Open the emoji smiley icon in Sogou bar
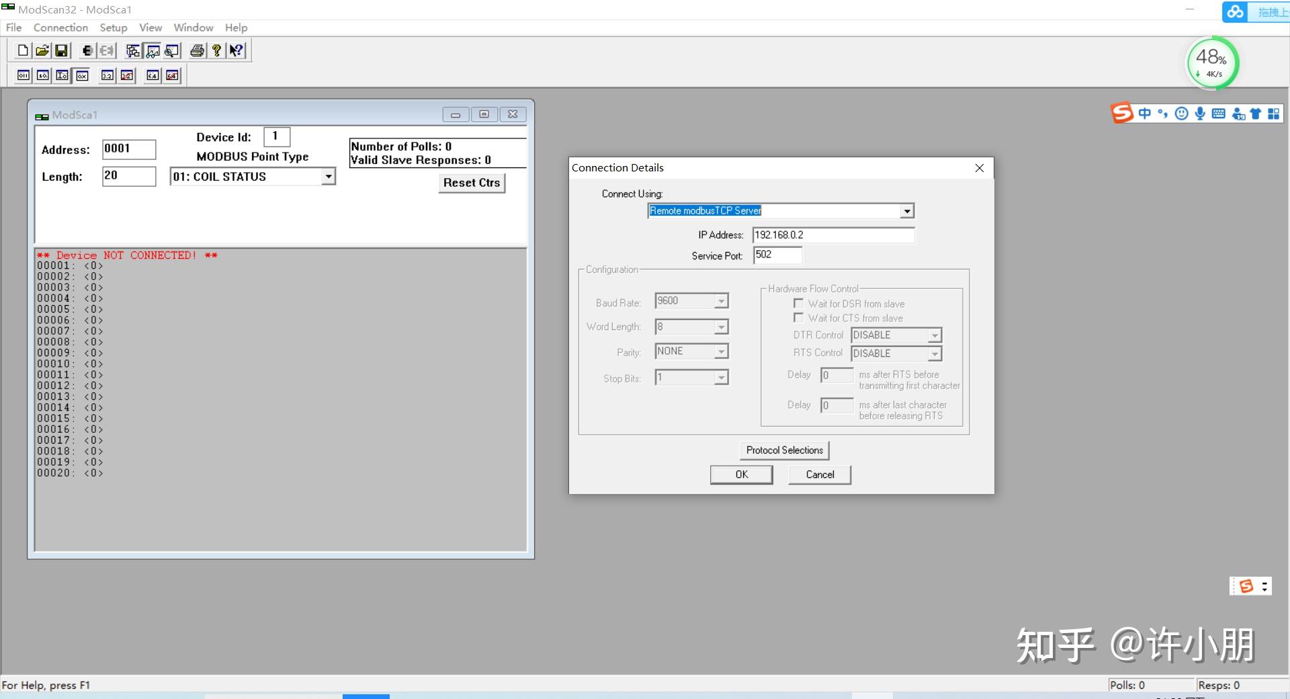This screenshot has width=1290, height=699. (1181, 114)
